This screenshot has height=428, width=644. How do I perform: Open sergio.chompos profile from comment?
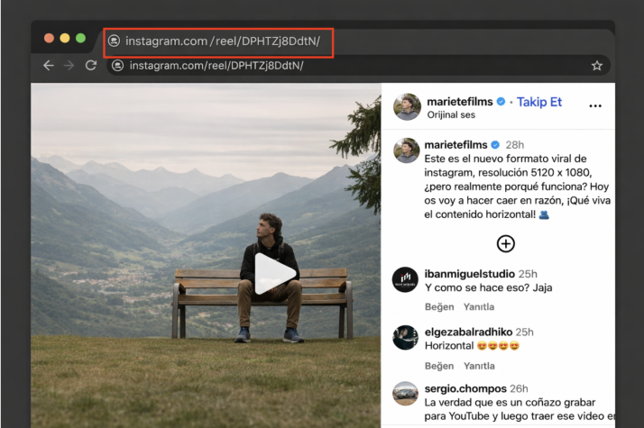point(465,388)
